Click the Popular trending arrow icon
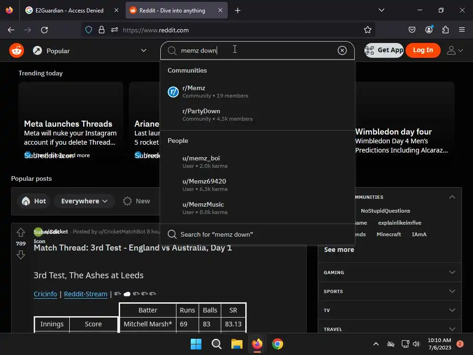The width and height of the screenshot is (473, 355). click(x=37, y=50)
